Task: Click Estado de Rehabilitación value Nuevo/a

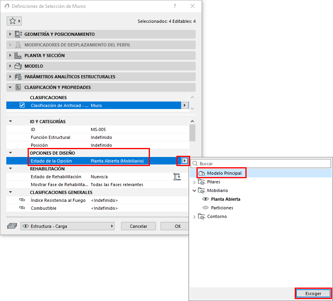Action: coord(99,177)
